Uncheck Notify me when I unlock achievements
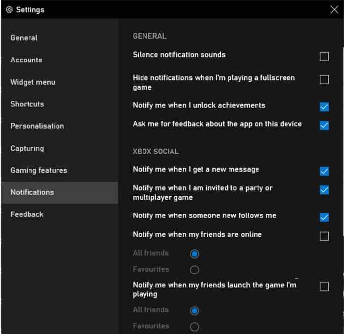Screen dimensions: 344x334 (x=324, y=107)
